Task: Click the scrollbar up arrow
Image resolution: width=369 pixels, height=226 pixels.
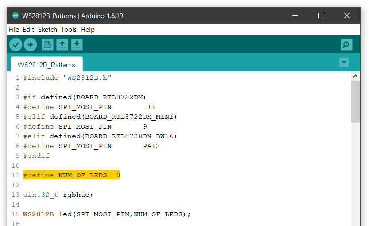Action: [355, 76]
